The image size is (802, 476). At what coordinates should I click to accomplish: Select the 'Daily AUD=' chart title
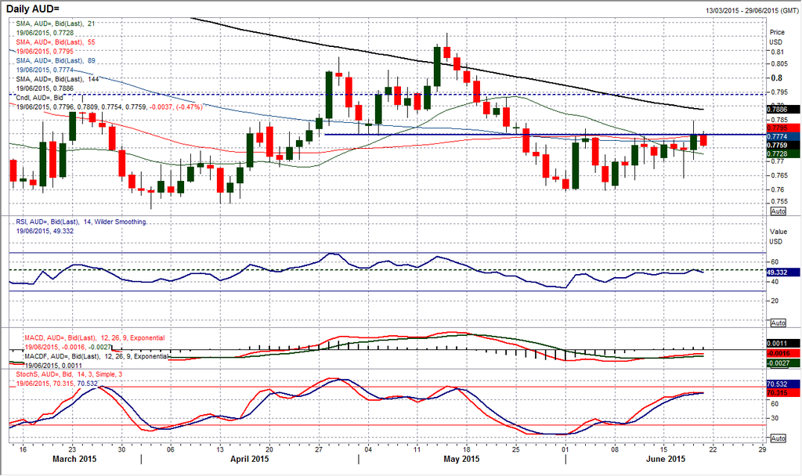pos(34,9)
